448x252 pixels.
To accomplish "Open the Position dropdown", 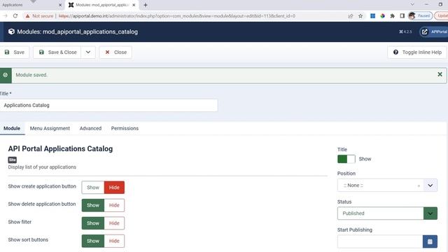I will coord(430,185).
